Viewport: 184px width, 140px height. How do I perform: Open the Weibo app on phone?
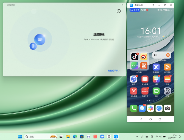tap(144, 57)
